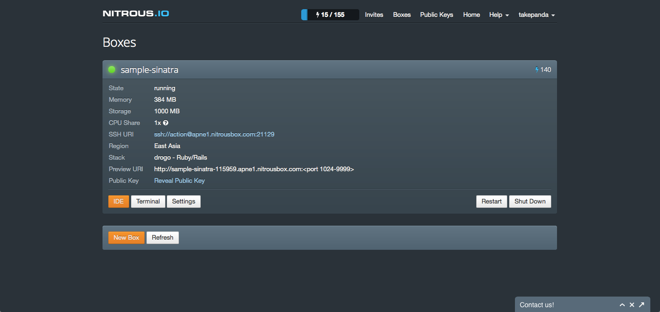The width and height of the screenshot is (660, 312).
Task: Click the question mark help icon next to CPU Share
Action: click(x=165, y=122)
